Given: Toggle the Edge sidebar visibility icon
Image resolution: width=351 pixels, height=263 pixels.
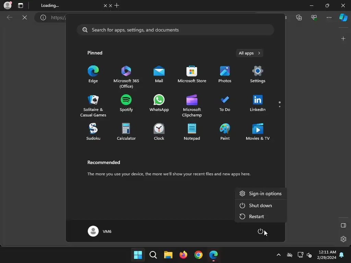Looking at the screenshot, I should pyautogui.click(x=343, y=225).
